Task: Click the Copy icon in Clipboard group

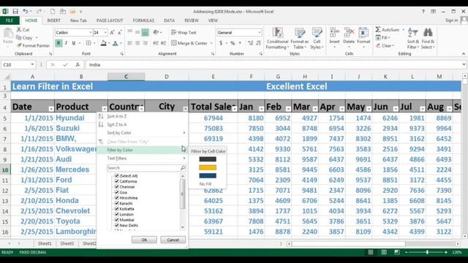Action: click(x=19, y=37)
